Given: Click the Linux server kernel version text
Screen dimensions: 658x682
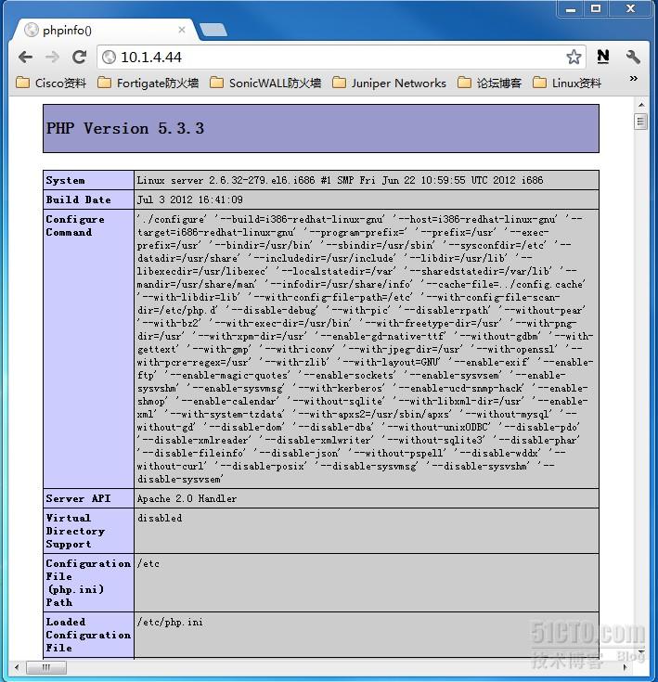Looking at the screenshot, I should tap(340, 180).
